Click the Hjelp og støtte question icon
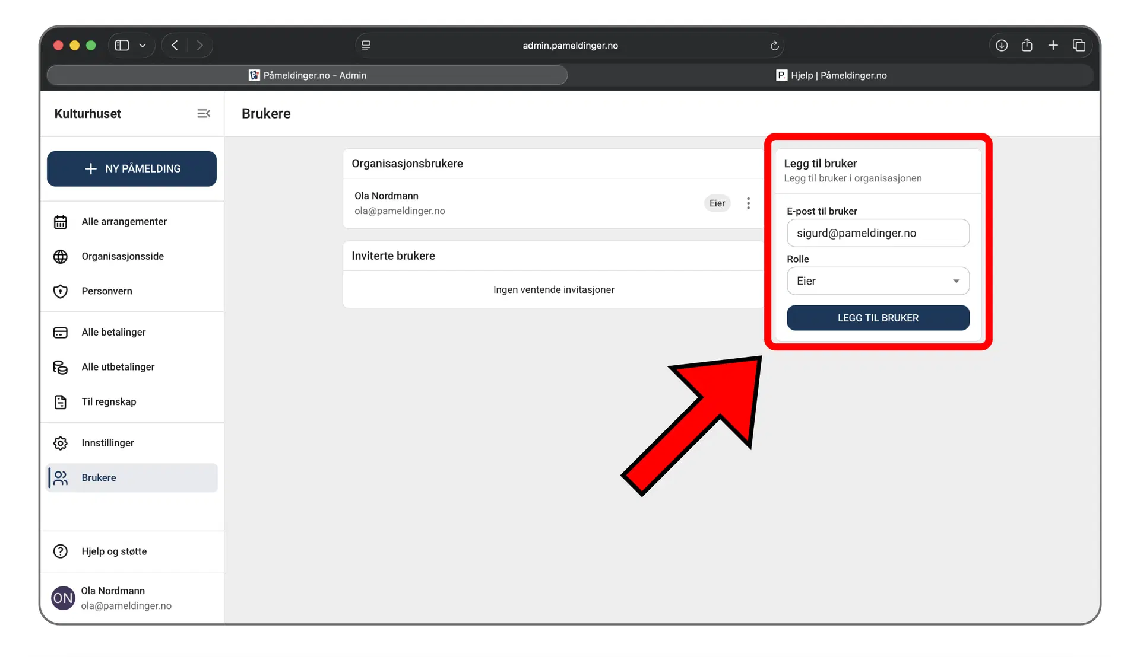 (x=61, y=551)
